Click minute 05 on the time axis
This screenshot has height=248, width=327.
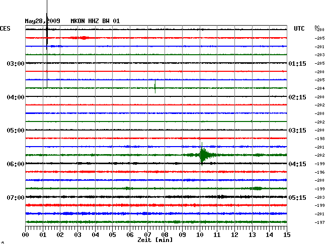tap(112, 235)
